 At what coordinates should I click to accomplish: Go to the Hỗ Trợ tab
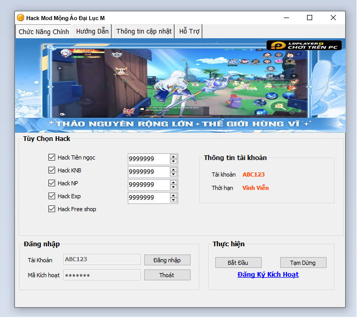189,31
